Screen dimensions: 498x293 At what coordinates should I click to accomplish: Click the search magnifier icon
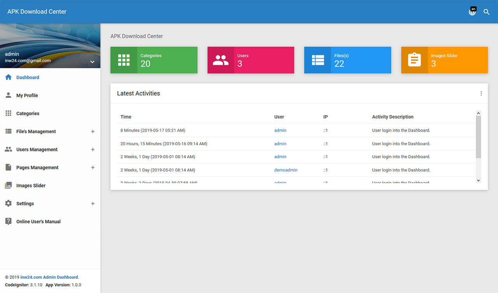coord(486,12)
